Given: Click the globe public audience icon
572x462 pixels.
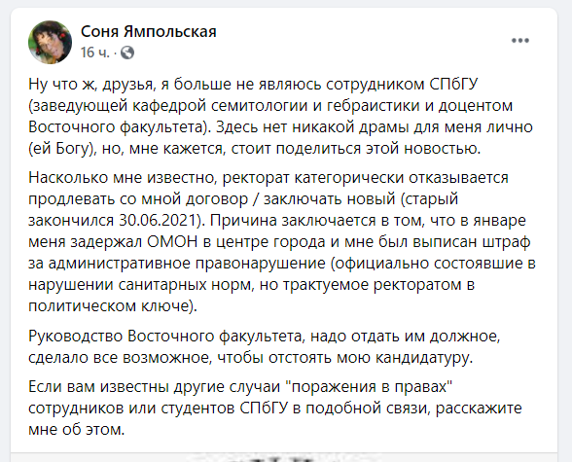Looking at the screenshot, I should pyautogui.click(x=127, y=53).
